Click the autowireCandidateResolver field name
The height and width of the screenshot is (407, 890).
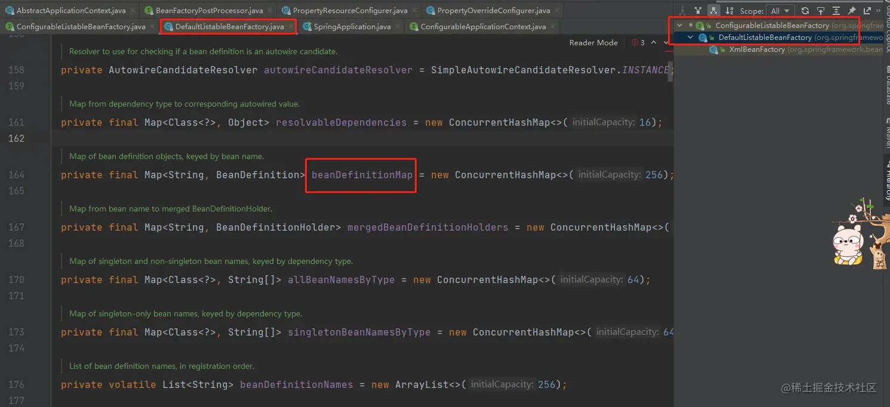pos(338,70)
